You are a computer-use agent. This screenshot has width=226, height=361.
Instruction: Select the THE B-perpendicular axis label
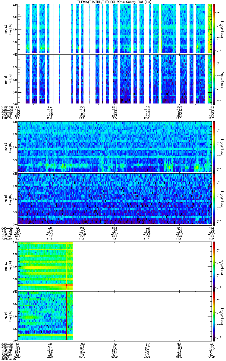[x=6, y=266]
